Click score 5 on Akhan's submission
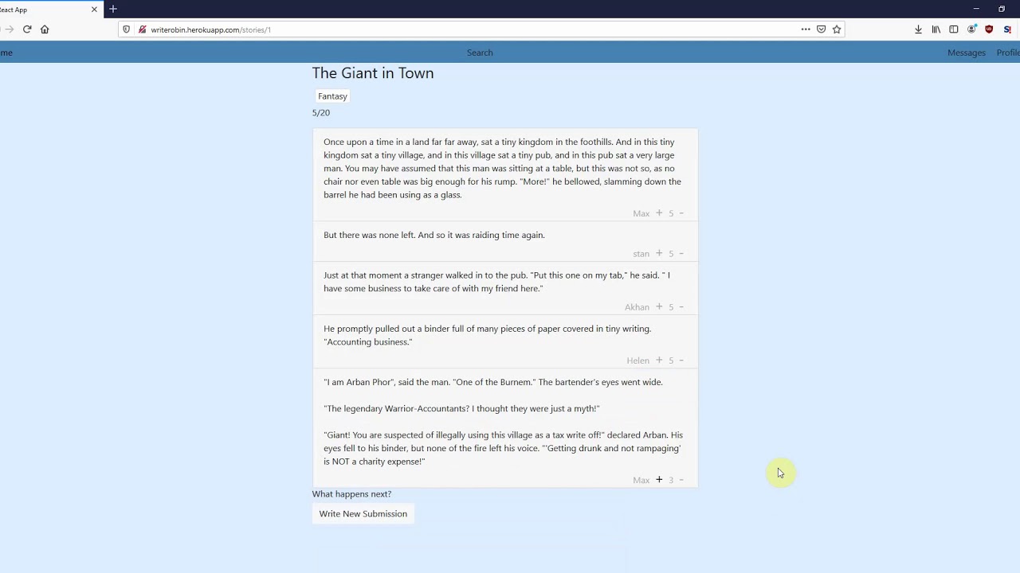1020x573 pixels. (671, 307)
